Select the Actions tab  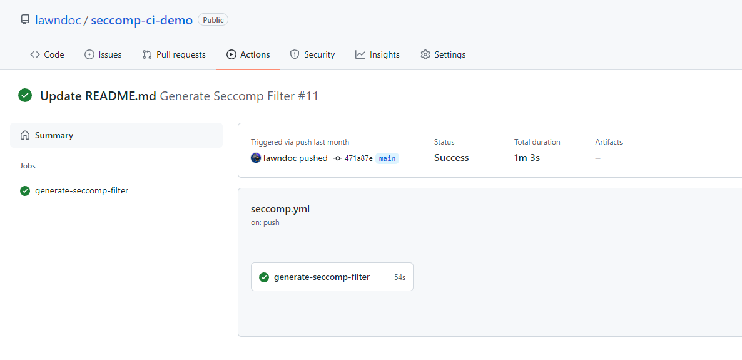pos(248,54)
